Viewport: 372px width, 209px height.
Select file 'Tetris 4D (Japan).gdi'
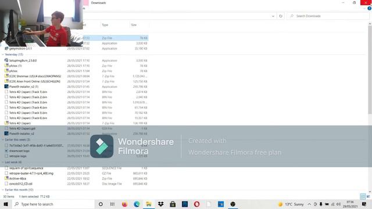click(x=22, y=128)
